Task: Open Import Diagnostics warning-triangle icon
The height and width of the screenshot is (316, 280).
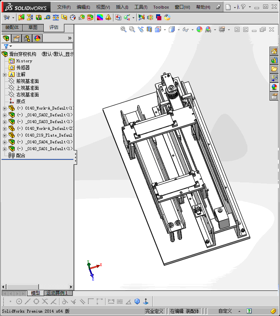Action: [108, 18]
